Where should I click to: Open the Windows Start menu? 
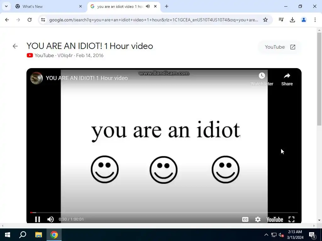pos(8,235)
